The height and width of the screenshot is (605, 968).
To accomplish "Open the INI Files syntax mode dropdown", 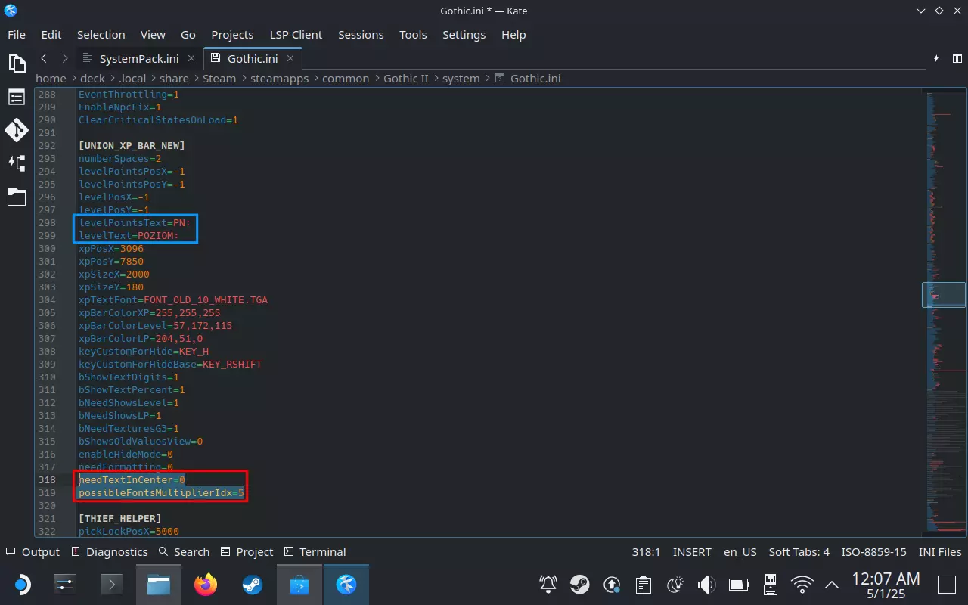I will point(940,552).
